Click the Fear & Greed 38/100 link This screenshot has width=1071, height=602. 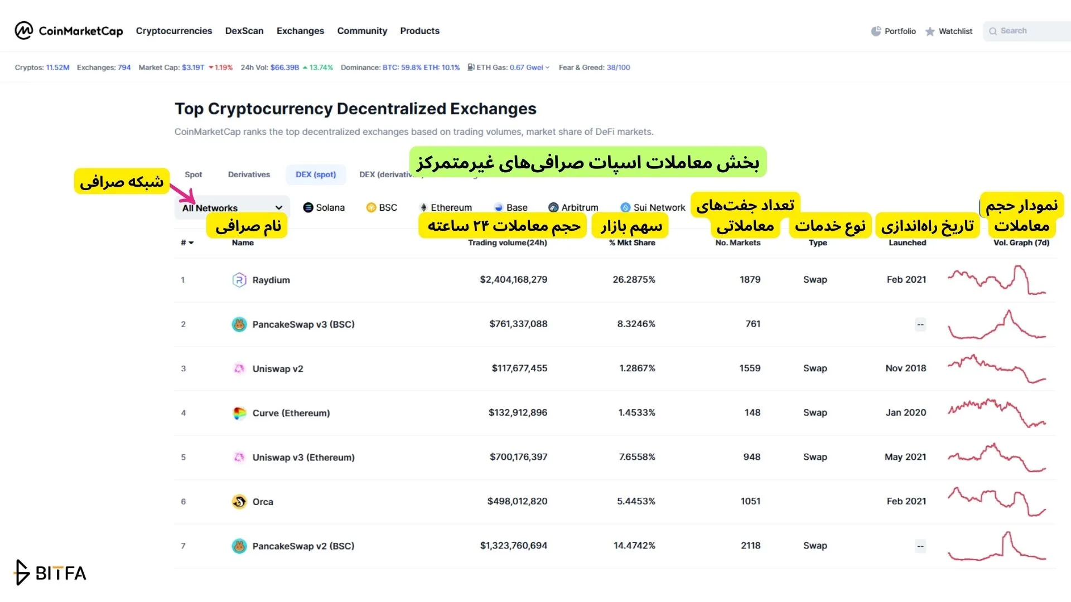tap(618, 67)
